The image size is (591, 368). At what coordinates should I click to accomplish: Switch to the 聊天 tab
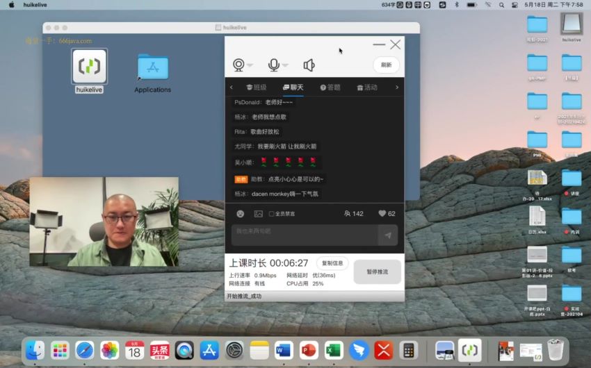(293, 87)
